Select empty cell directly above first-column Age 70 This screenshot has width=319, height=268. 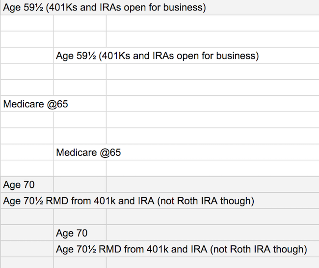(27, 168)
